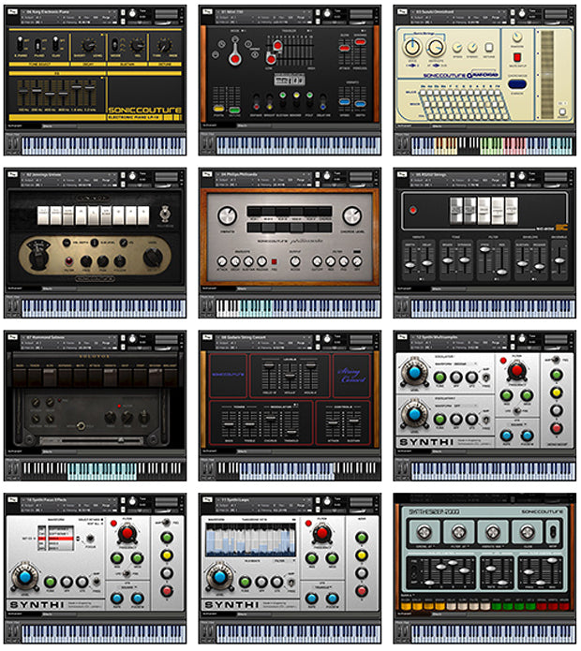Click the wrench icon in Jennings Univox header

pyautogui.click(x=14, y=174)
